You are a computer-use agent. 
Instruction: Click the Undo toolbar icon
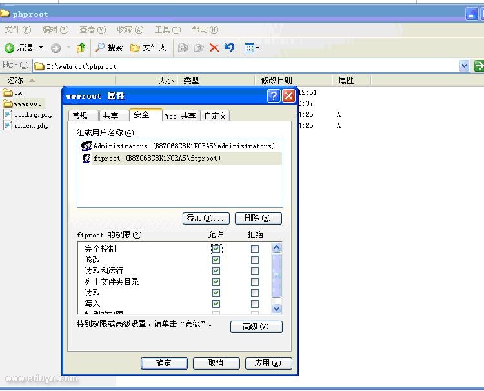(229, 48)
